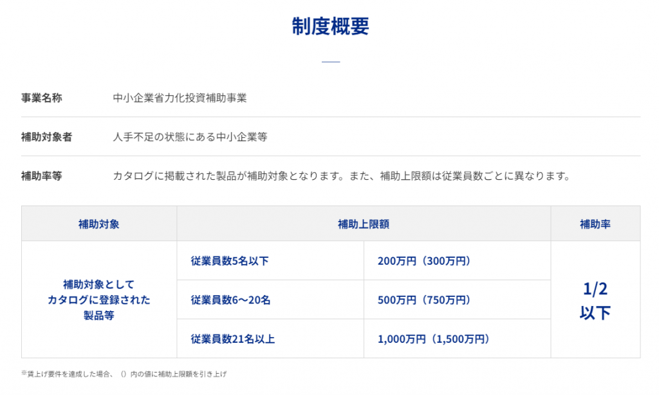Screen dimensions: 659x395
Task: Click the 500万円（750万円） cell
Action: [458, 300]
